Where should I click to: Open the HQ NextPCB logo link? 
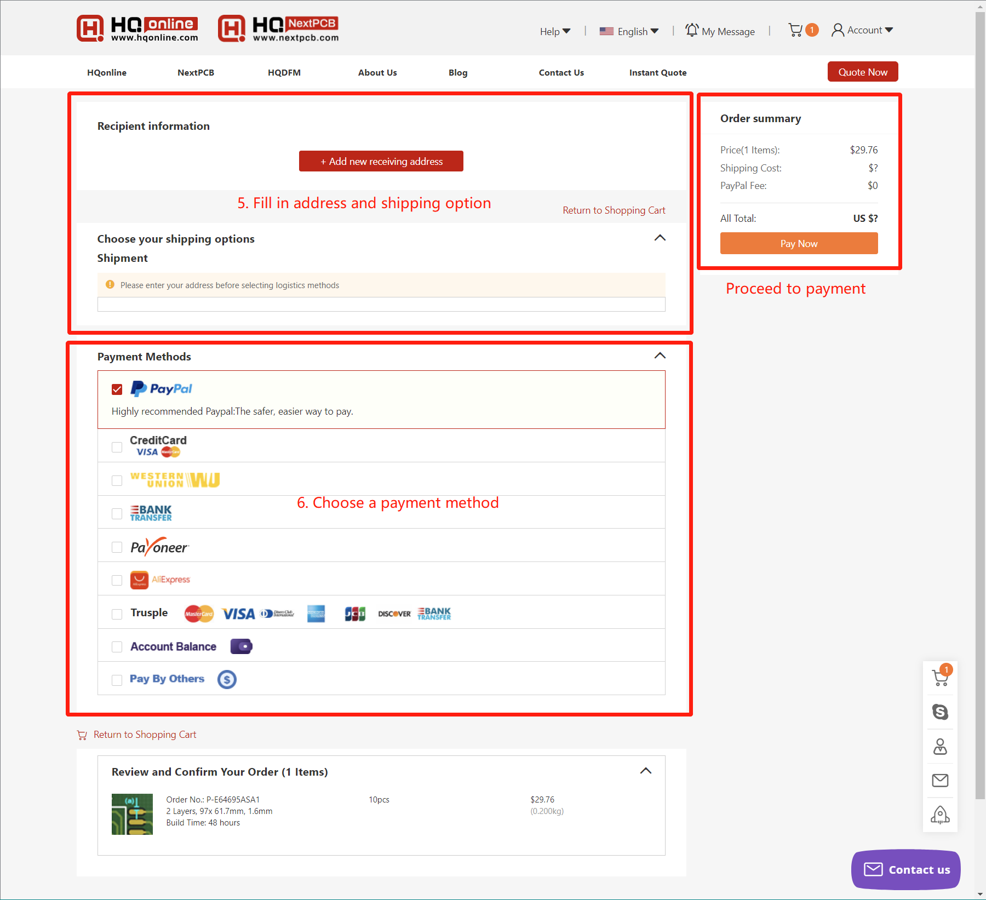(x=278, y=28)
